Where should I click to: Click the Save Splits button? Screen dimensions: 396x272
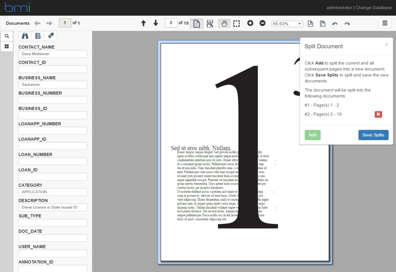373,135
